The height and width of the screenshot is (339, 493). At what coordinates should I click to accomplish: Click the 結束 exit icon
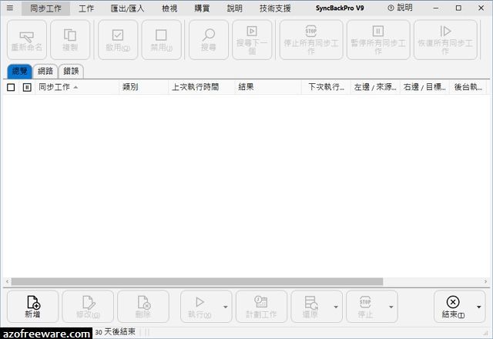[x=453, y=302]
